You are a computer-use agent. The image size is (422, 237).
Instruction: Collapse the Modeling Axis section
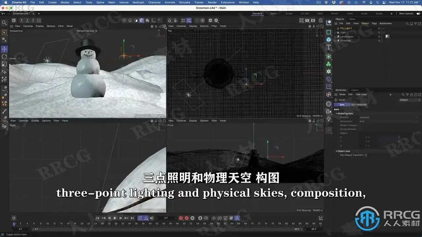tap(337, 114)
